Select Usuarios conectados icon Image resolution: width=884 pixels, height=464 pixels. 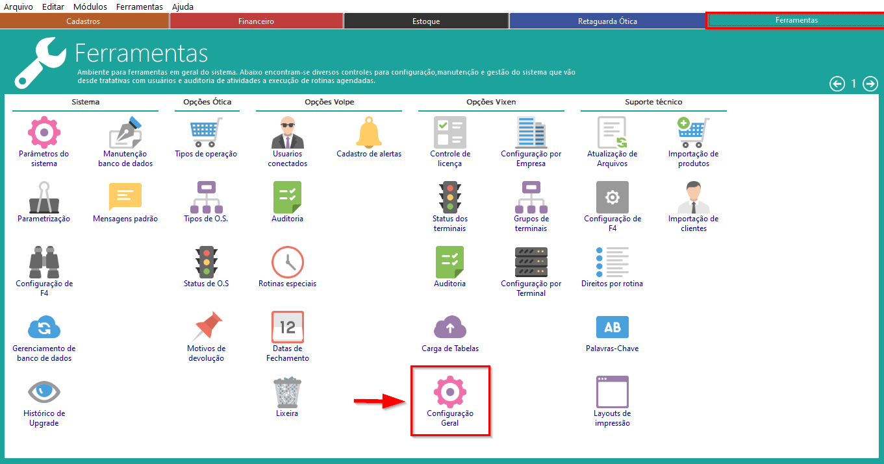(287, 132)
